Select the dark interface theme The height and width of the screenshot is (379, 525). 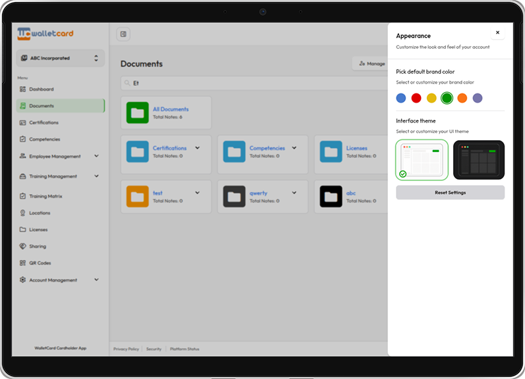coord(479,160)
